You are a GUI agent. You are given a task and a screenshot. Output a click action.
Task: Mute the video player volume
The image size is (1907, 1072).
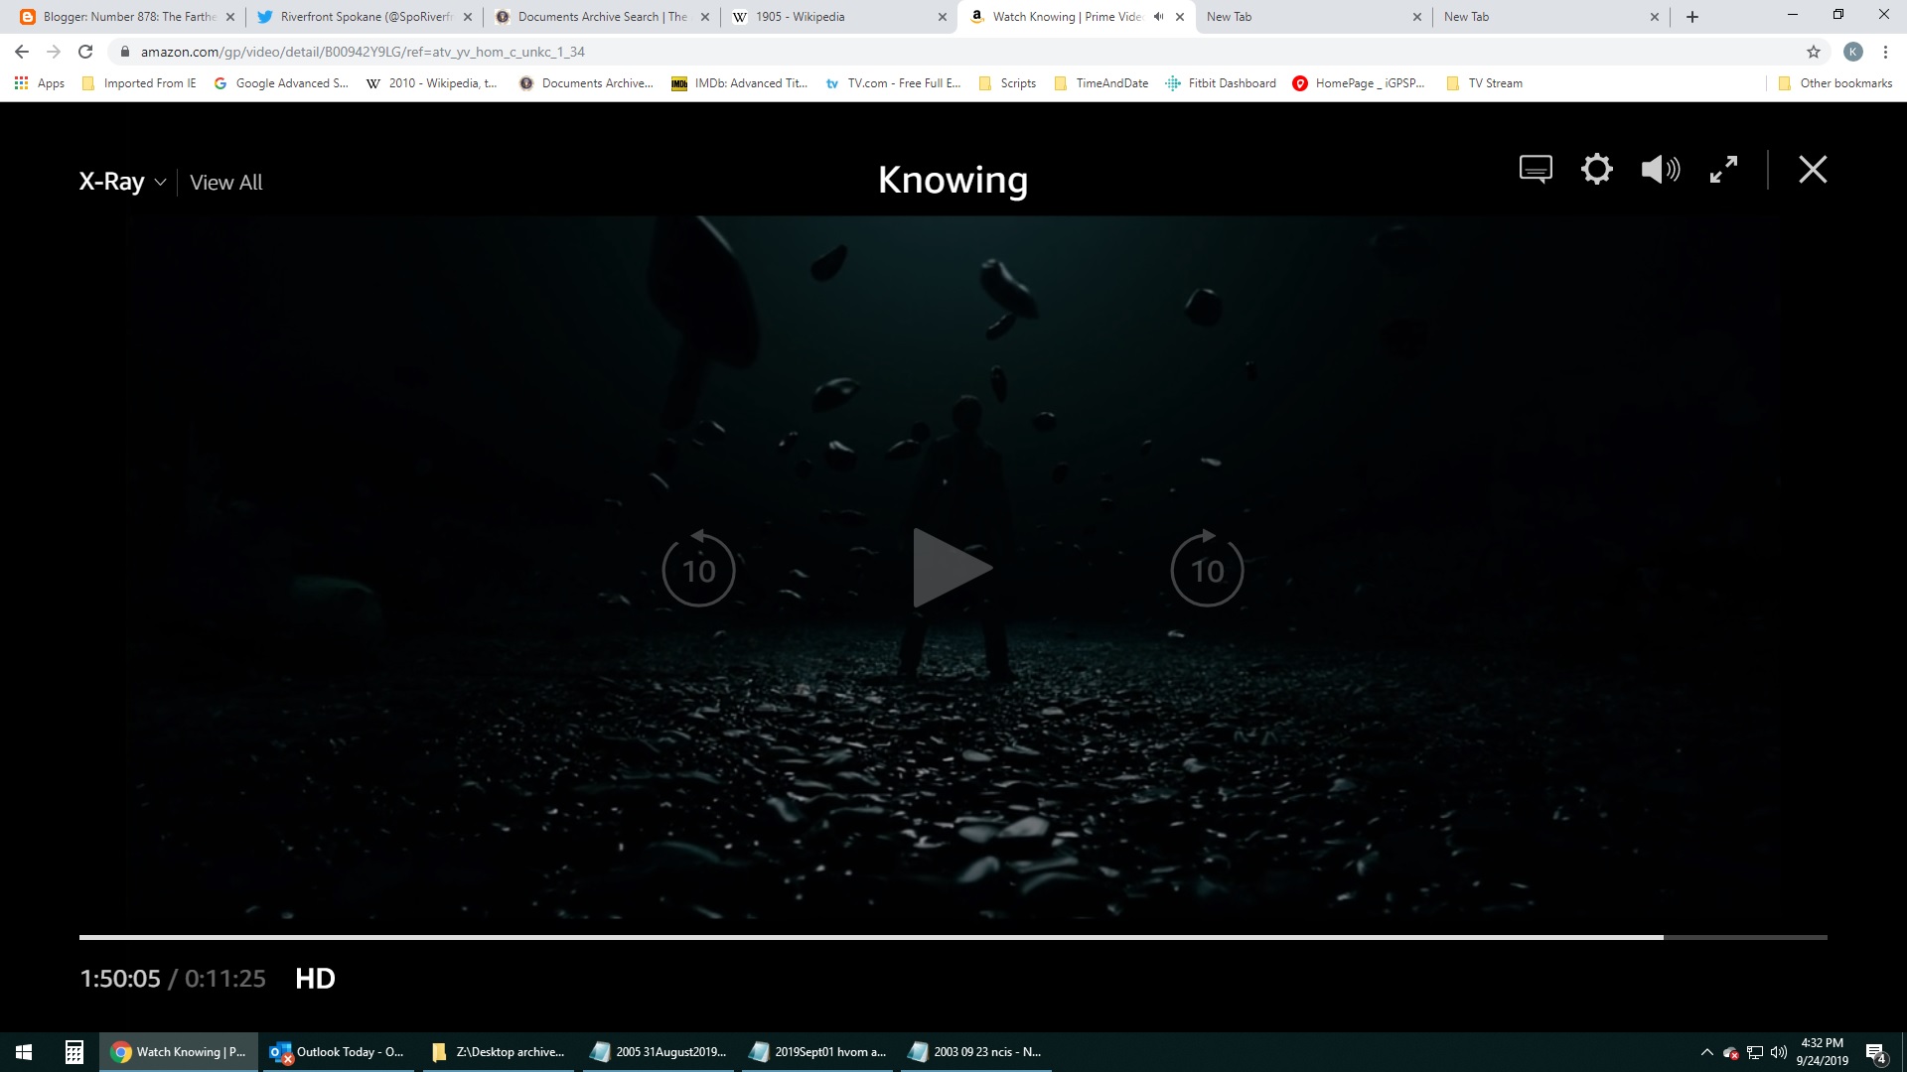pos(1660,169)
